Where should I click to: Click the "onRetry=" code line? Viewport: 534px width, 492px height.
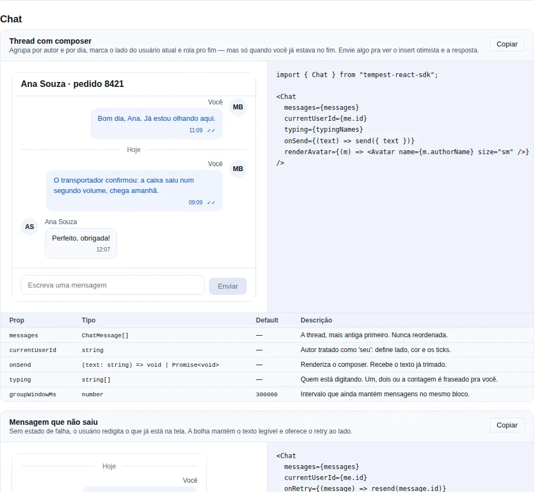tap(365, 488)
